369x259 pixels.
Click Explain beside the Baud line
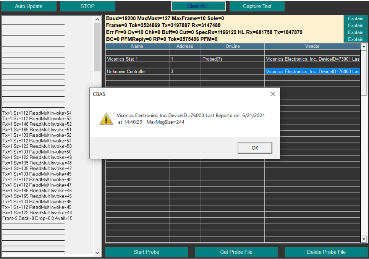[x=355, y=19]
